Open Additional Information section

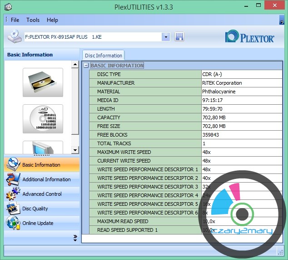(42, 179)
